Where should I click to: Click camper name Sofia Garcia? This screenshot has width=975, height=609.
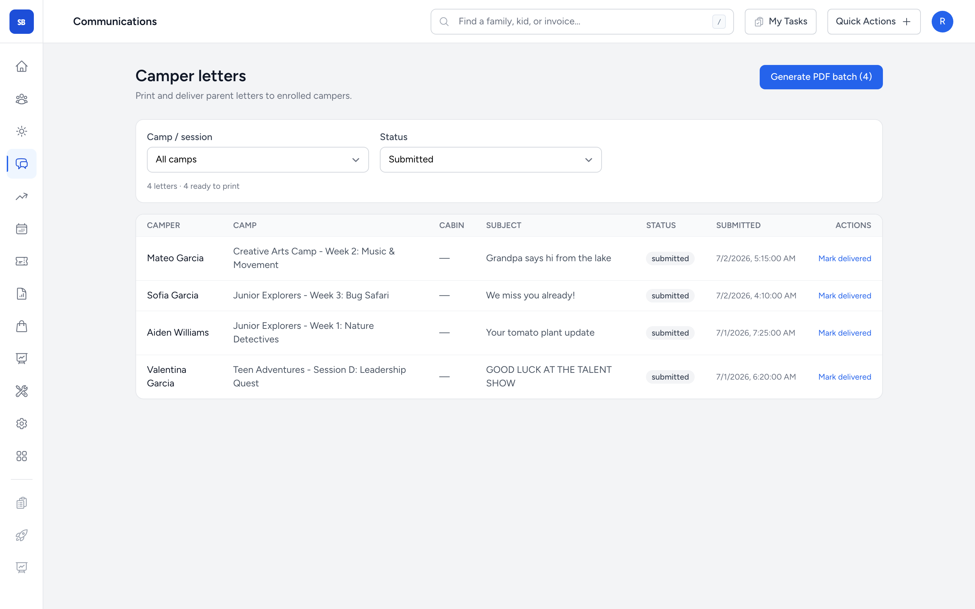(x=172, y=295)
